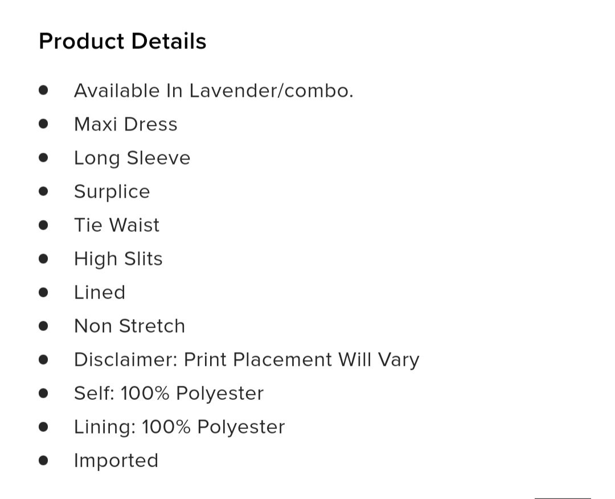The height and width of the screenshot is (499, 615).
Task: Click the Product Details heading
Action: pyautogui.click(x=122, y=41)
